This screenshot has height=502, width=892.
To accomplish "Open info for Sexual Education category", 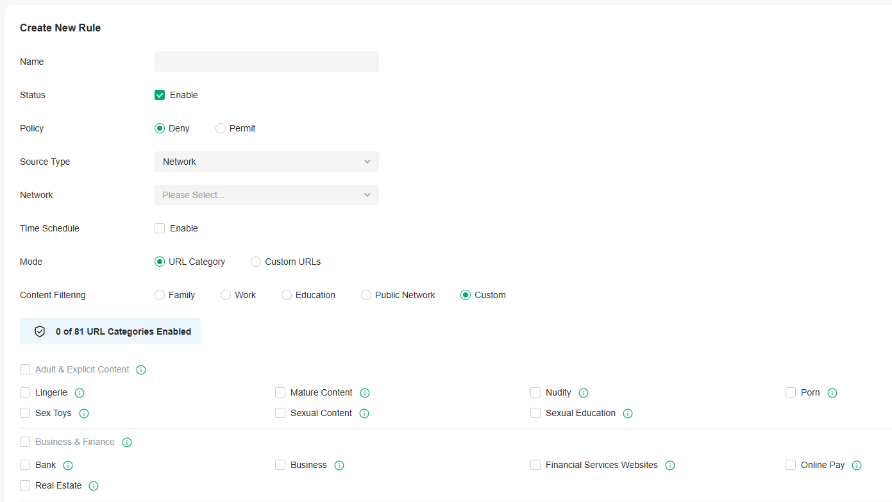I will point(627,413).
